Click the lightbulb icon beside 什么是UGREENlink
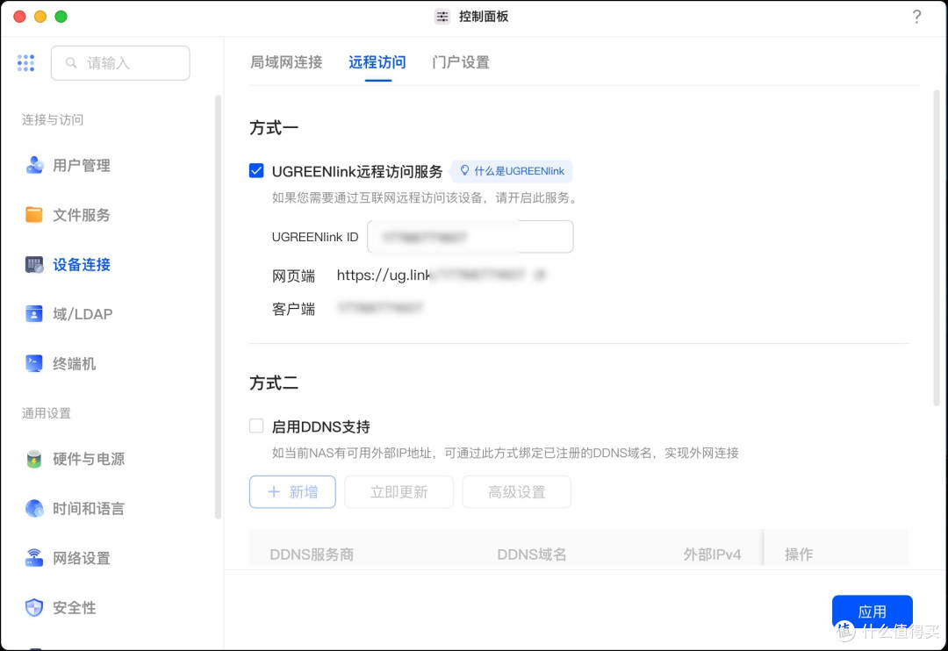The image size is (948, 651). [x=464, y=170]
